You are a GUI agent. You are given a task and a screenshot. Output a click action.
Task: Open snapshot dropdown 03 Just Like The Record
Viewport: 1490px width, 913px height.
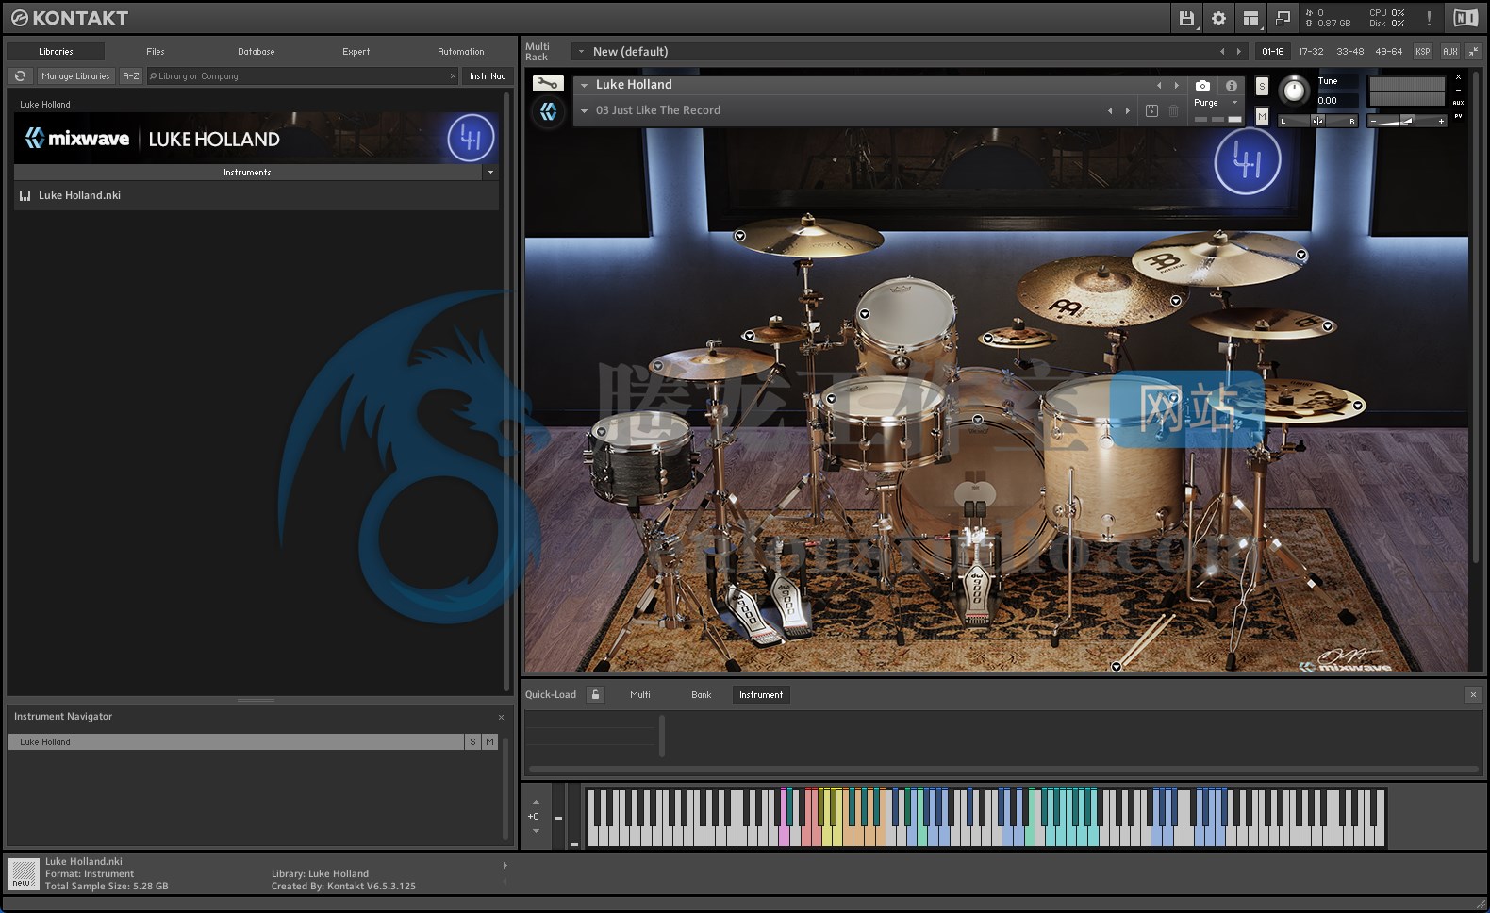(585, 110)
